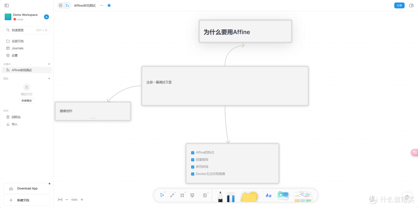Click the user avatar A

[x=46, y=17]
